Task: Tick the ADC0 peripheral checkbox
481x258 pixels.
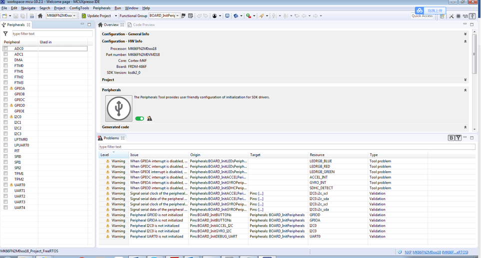Action: point(5,49)
